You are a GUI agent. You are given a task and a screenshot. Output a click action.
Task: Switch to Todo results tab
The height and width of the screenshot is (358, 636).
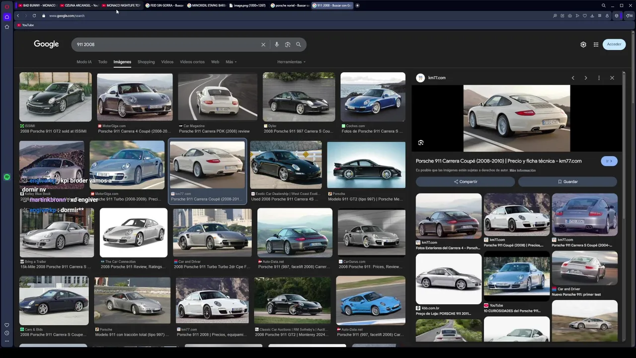[102, 62]
